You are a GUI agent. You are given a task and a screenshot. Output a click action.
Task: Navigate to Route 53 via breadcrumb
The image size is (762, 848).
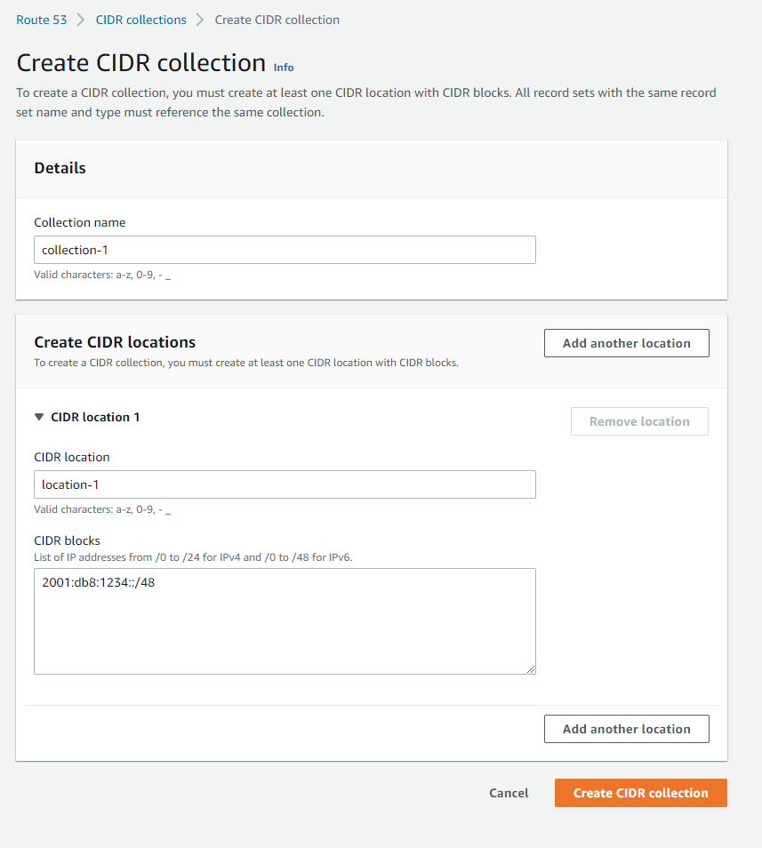pyautogui.click(x=41, y=20)
